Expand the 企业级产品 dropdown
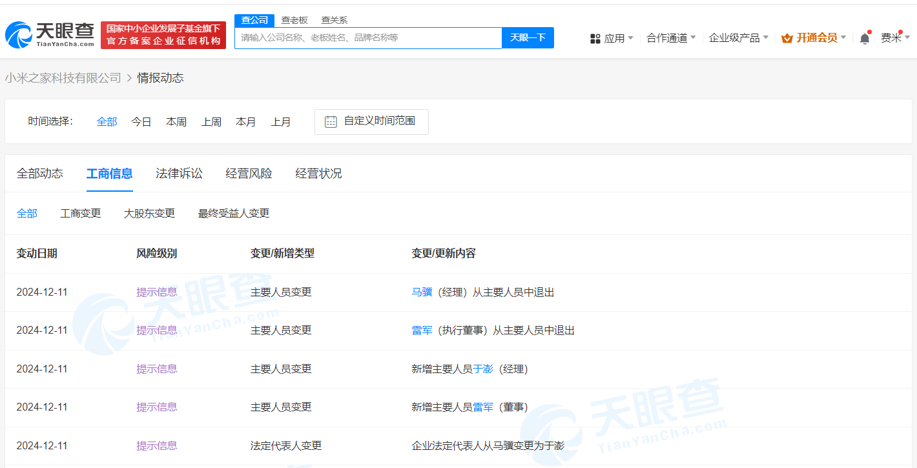Viewport: 917px width, 468px height. pos(734,37)
